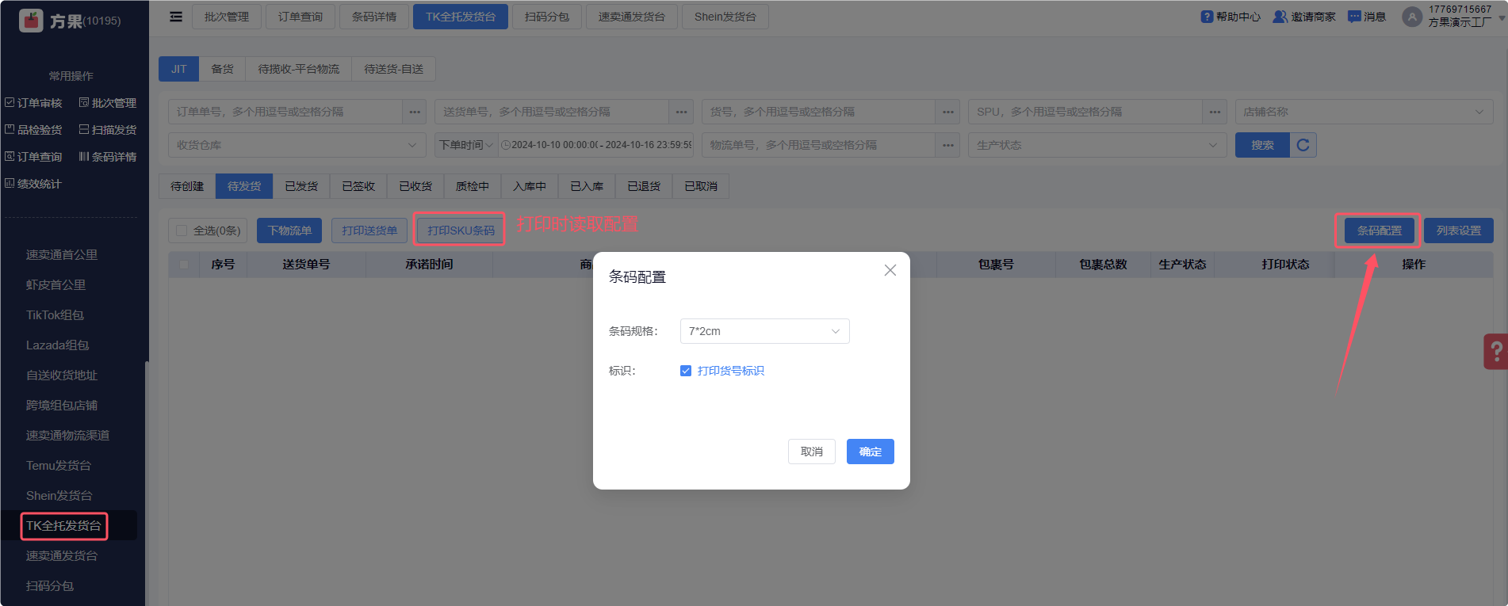Screen dimensions: 1508x606
Task: Open ellipsis button for SPU field
Action: pos(1215,112)
